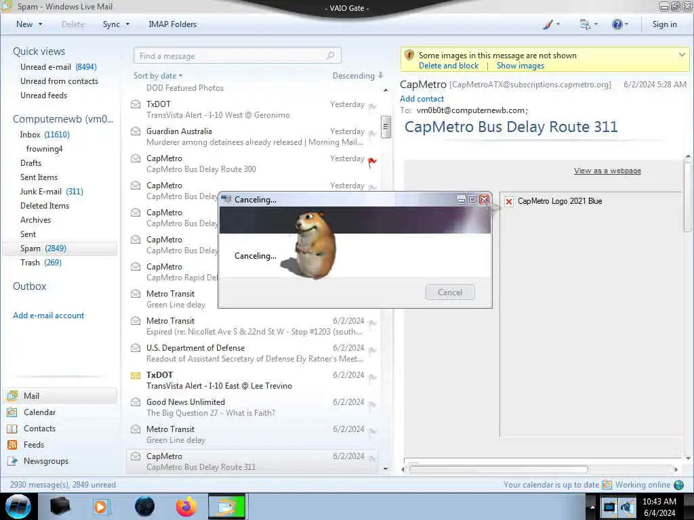This screenshot has width=694, height=520.
Task: Open the New dropdown arrow
Action: click(x=41, y=24)
